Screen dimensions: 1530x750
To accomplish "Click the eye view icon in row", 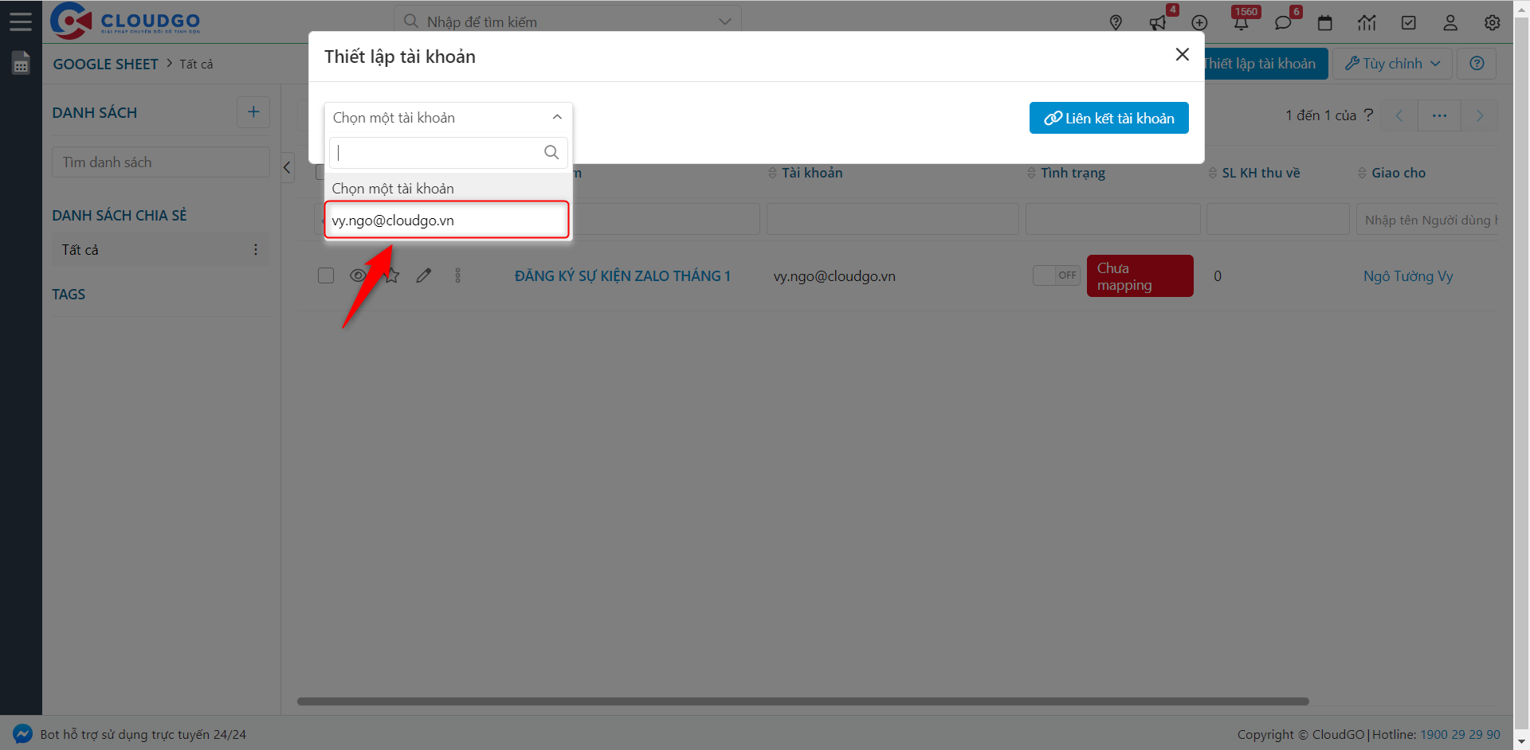I will tap(358, 275).
